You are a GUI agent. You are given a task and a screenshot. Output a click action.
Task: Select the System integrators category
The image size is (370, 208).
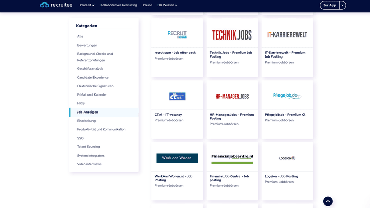tap(90, 156)
